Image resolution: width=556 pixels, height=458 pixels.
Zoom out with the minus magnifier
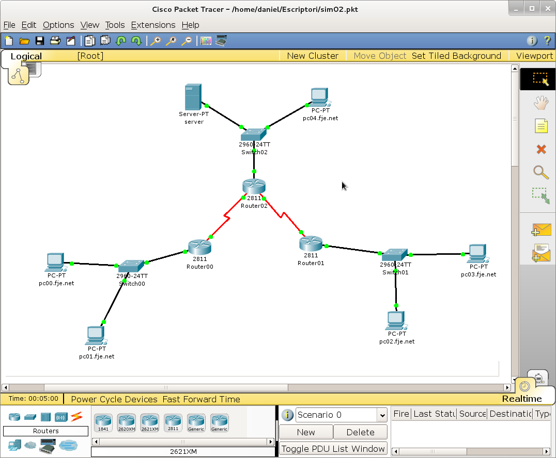(x=187, y=41)
